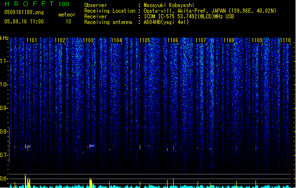Click the meteor echo just after 1101

pos(28,147)
